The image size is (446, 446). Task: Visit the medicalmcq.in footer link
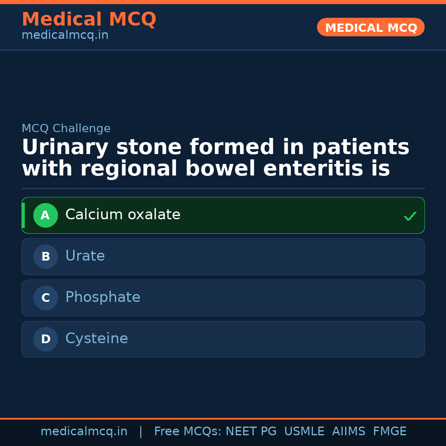pyautogui.click(x=84, y=431)
